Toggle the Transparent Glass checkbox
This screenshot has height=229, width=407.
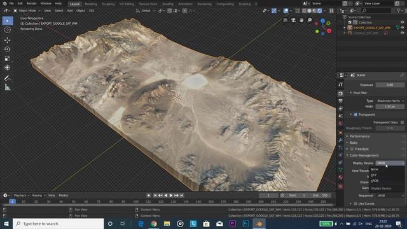(x=402, y=122)
